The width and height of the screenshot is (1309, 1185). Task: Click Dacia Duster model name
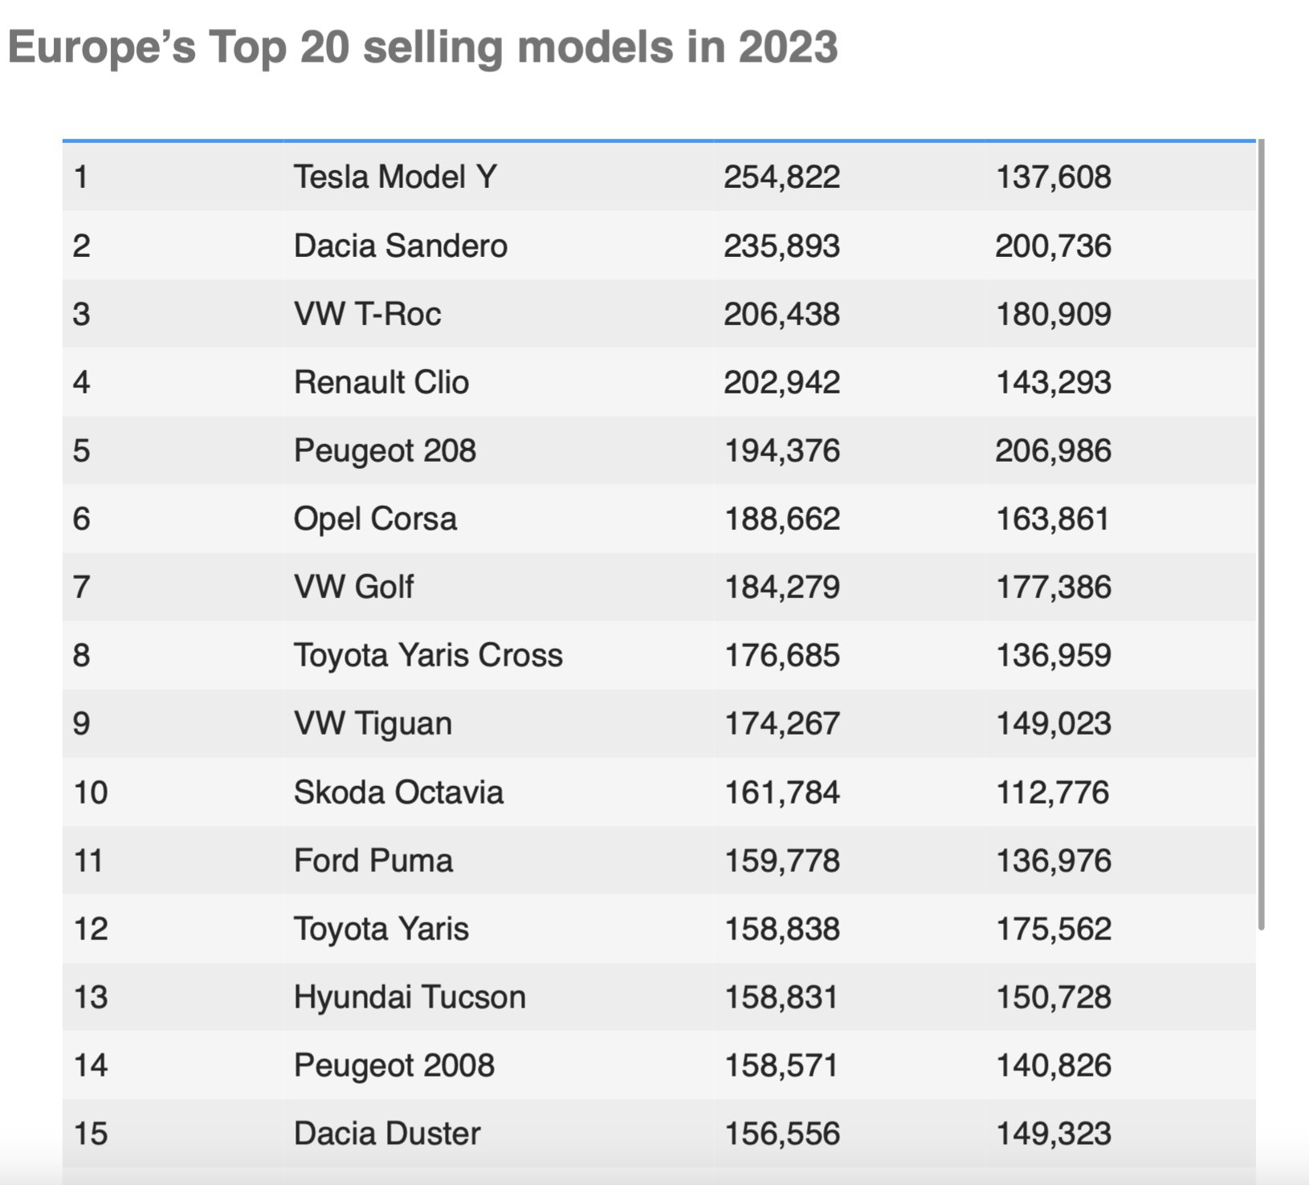[x=387, y=1134]
